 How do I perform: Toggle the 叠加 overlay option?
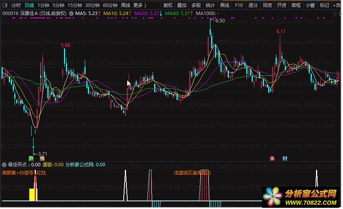pos(182,5)
